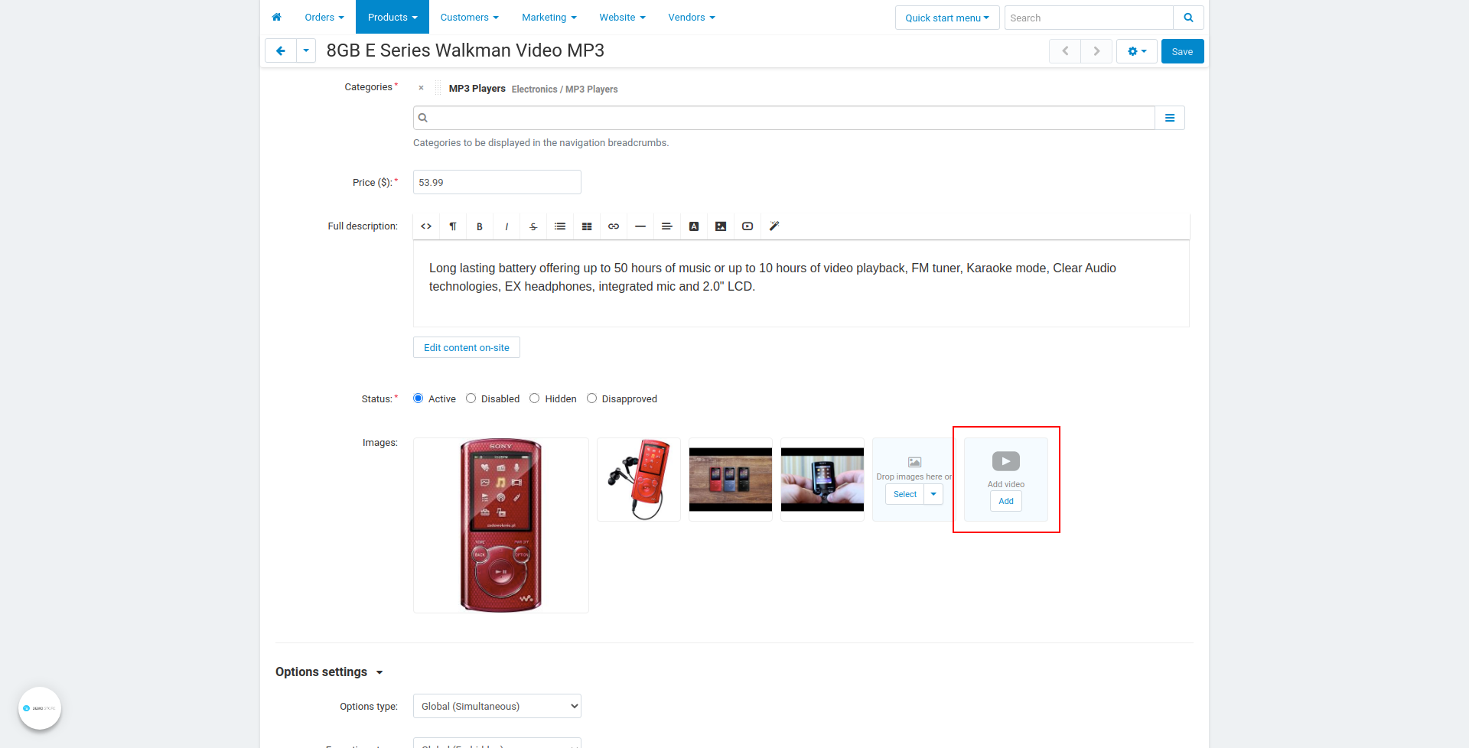Click Add under Add video
The width and height of the screenshot is (1469, 748).
pyautogui.click(x=1006, y=501)
